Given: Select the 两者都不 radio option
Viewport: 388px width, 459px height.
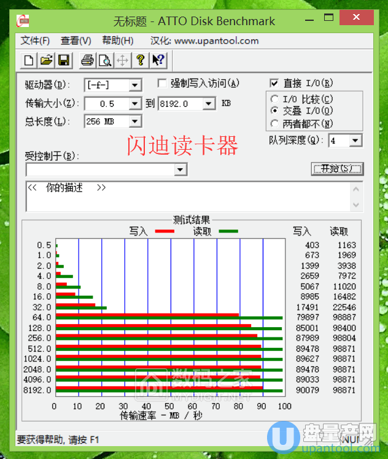Looking at the screenshot, I should [x=274, y=124].
